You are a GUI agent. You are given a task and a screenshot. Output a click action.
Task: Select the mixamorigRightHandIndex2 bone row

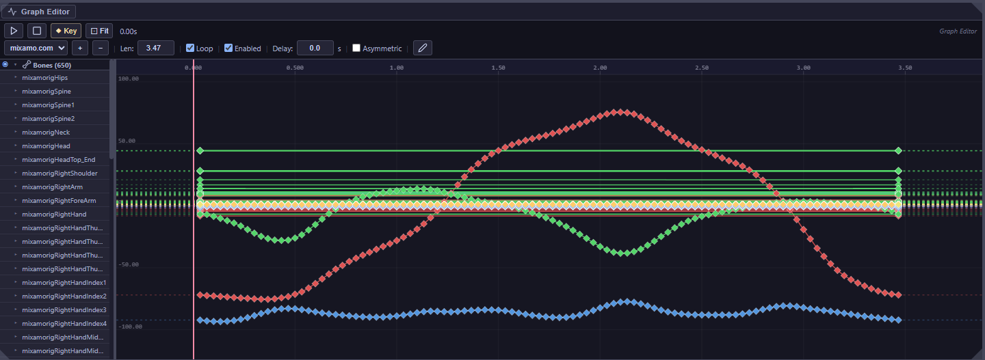pos(55,296)
